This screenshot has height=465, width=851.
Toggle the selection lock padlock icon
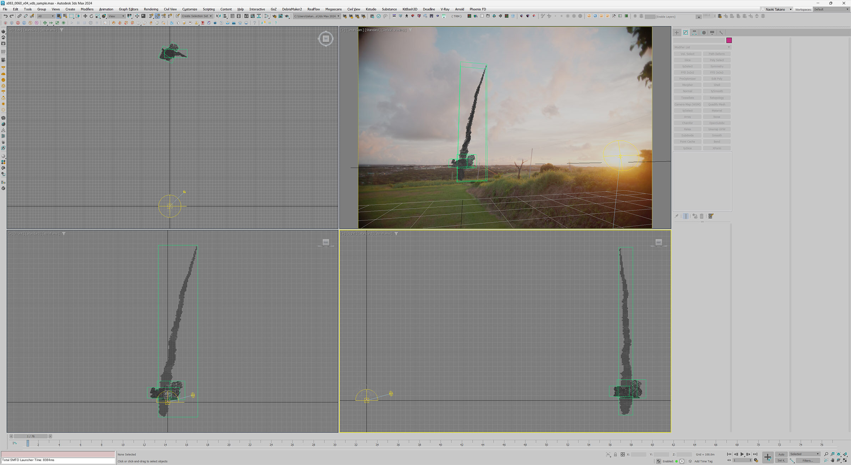tap(616, 454)
